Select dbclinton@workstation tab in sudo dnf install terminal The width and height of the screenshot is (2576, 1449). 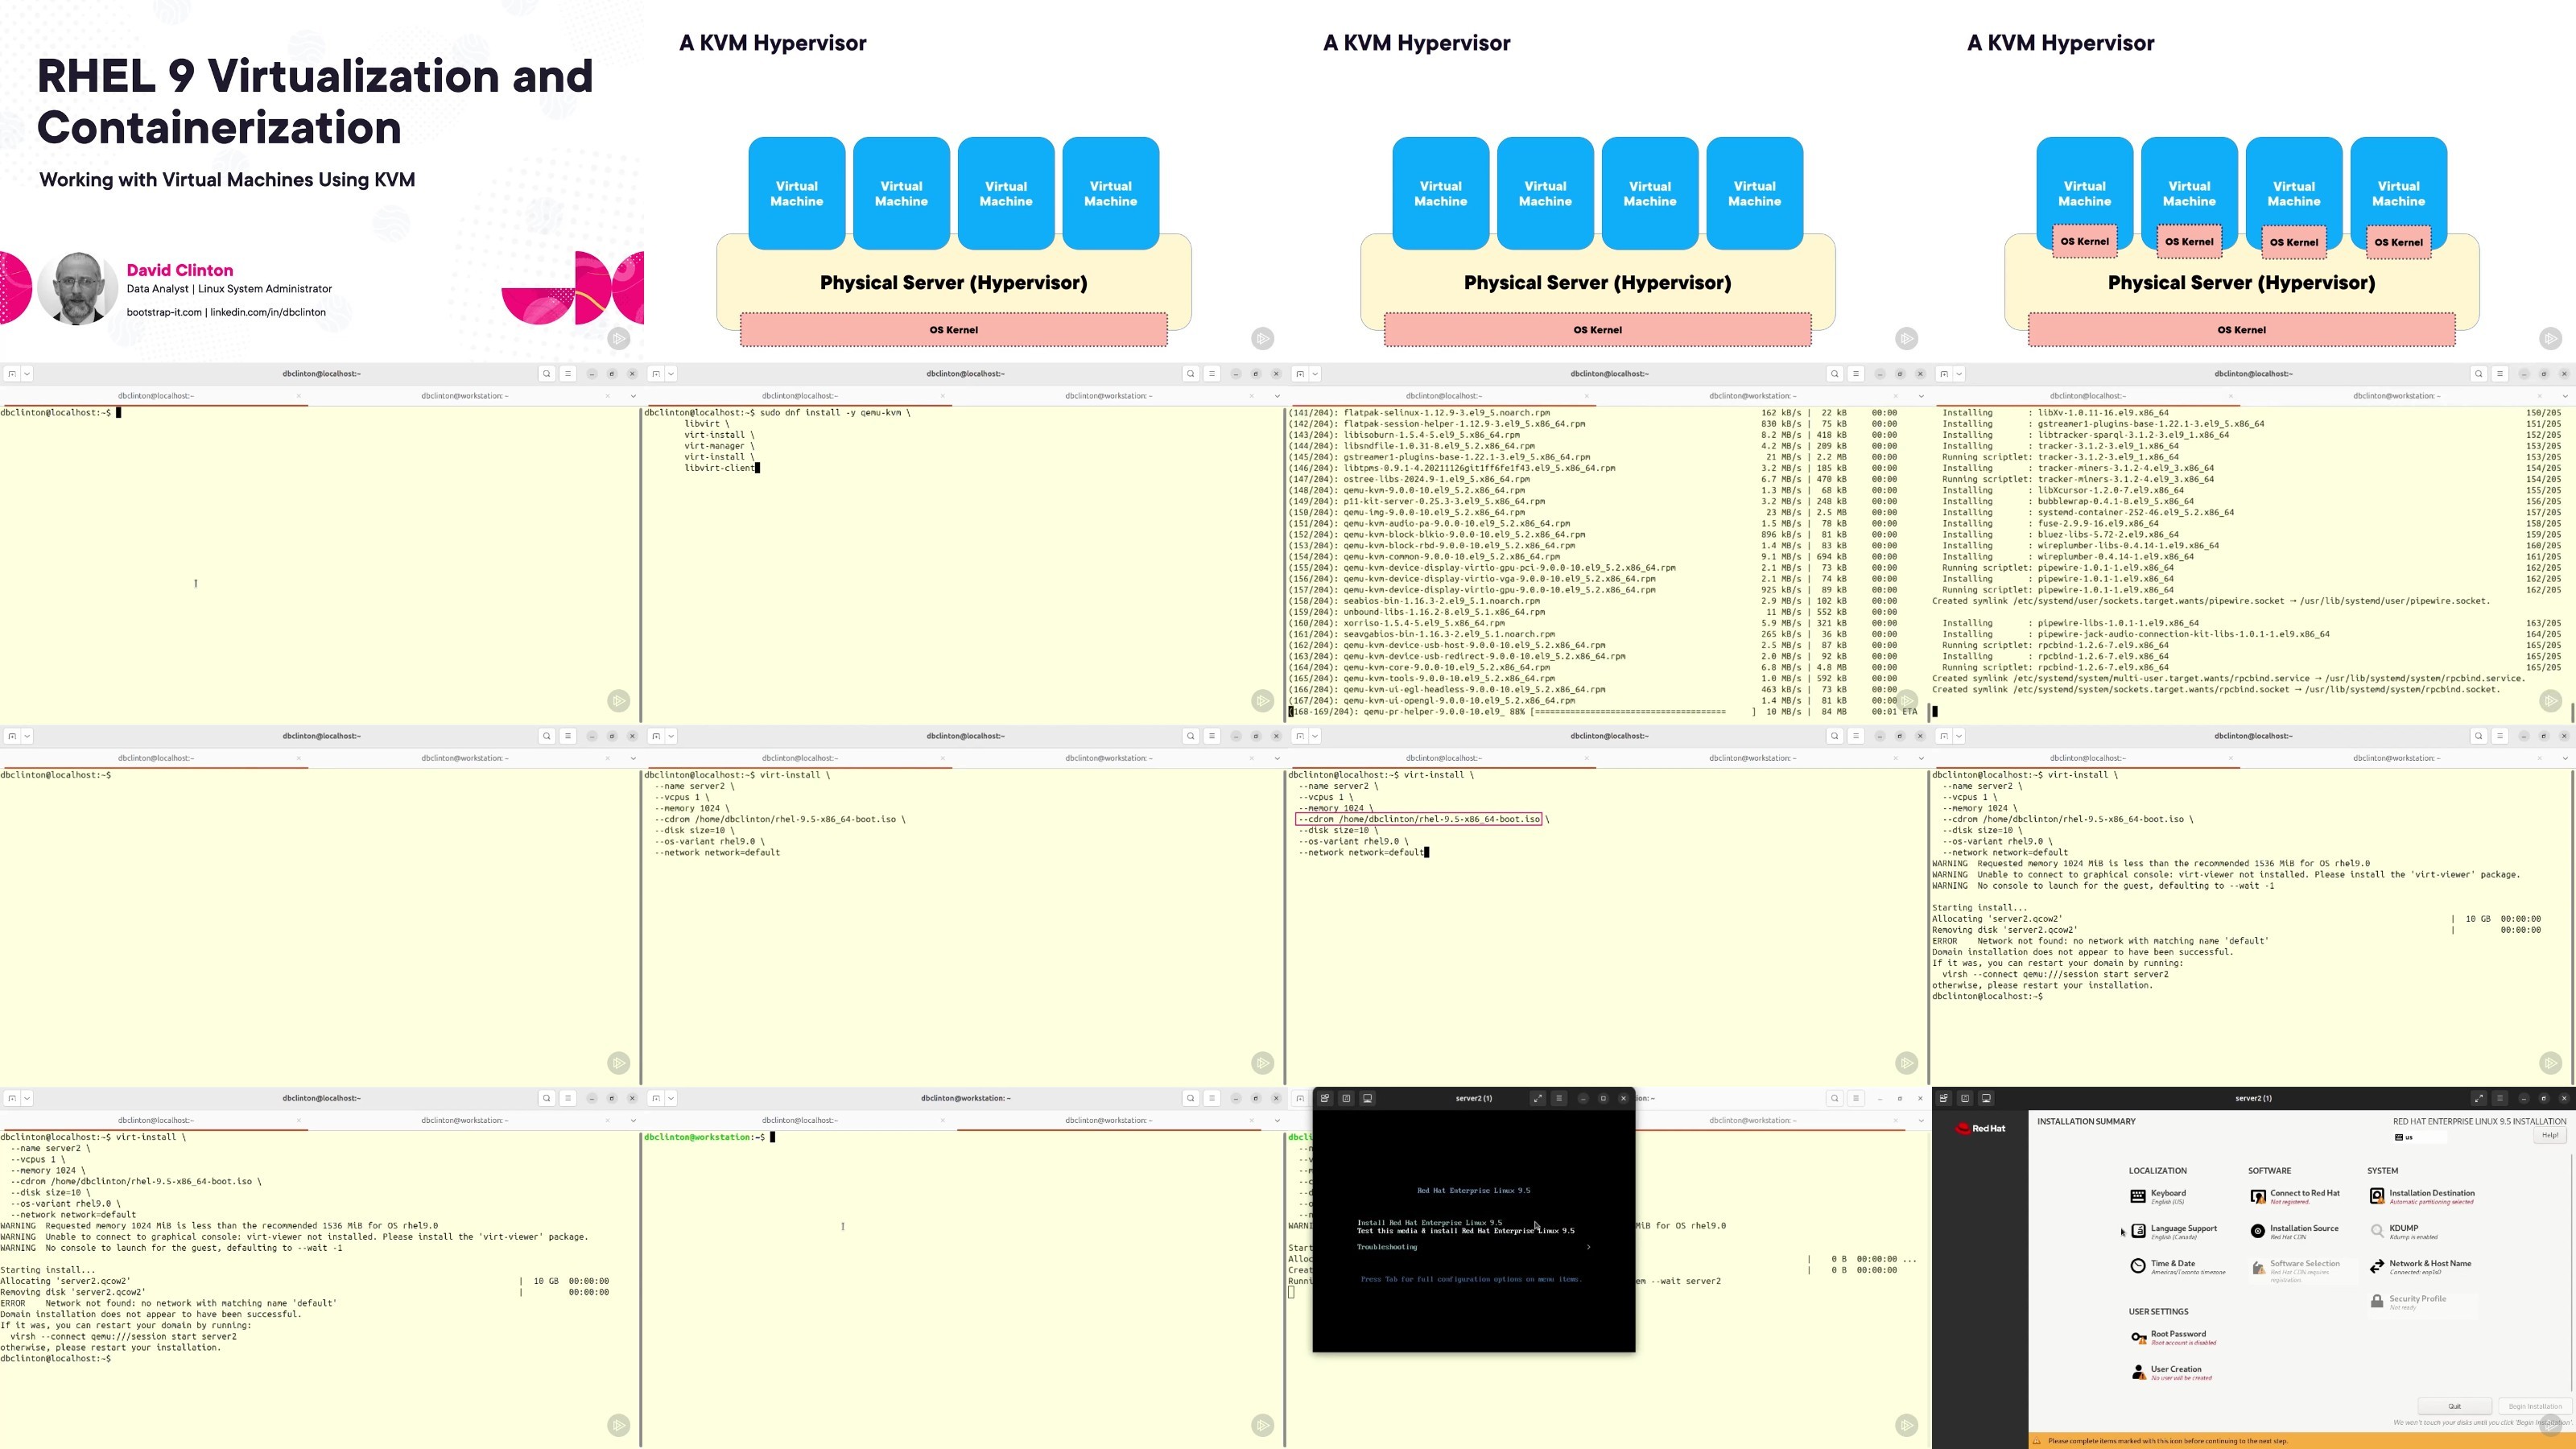click(x=1108, y=396)
